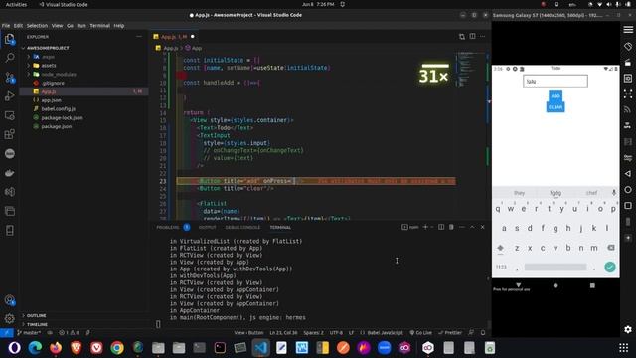Expand the TIMELINE section
The image size is (636, 358).
coord(37,324)
